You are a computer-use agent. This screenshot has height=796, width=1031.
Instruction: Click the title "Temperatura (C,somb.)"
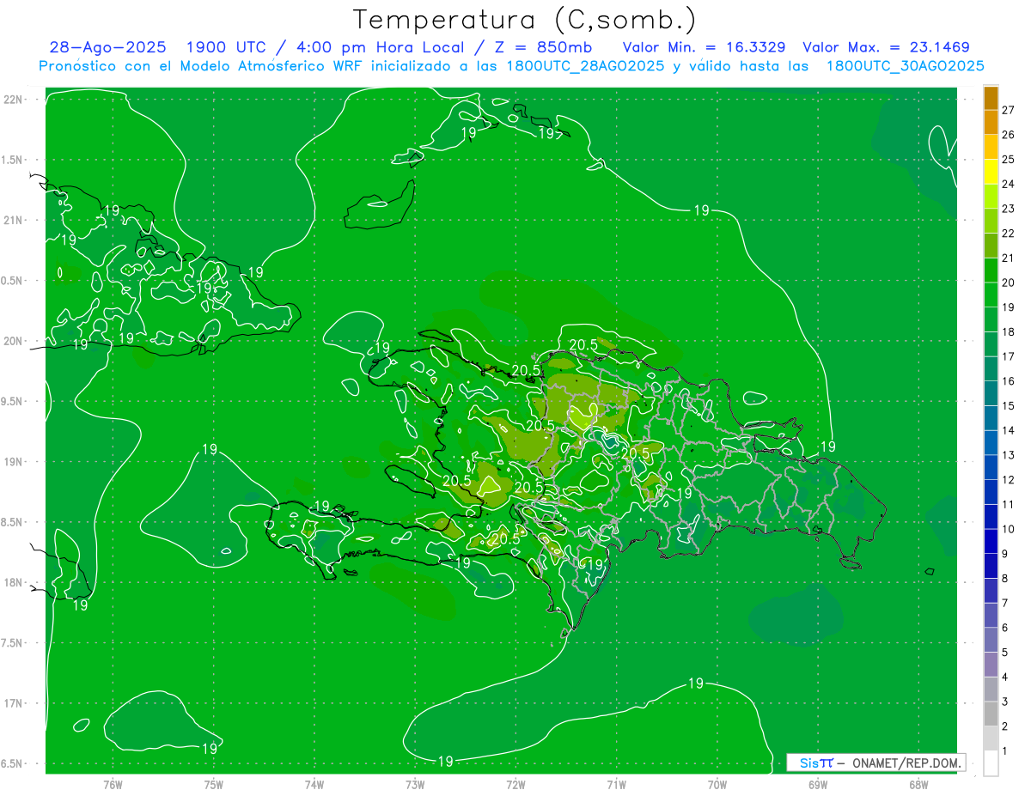[523, 20]
